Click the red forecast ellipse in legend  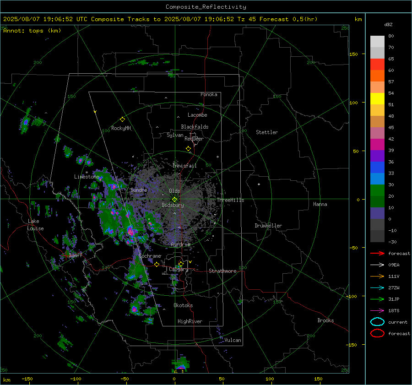(x=377, y=333)
